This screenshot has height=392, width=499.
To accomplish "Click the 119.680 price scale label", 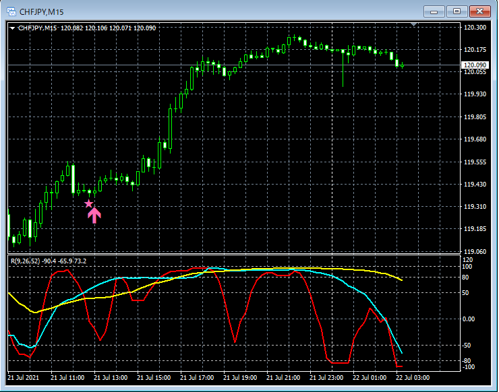I will click(475, 139).
